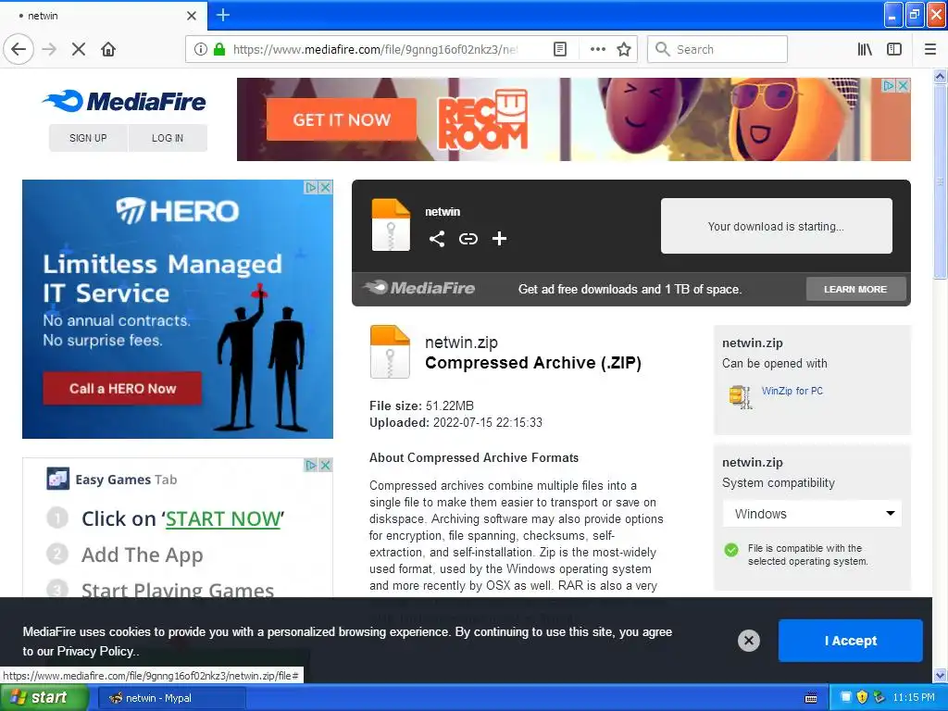Go back with the browser back arrow

click(x=19, y=49)
